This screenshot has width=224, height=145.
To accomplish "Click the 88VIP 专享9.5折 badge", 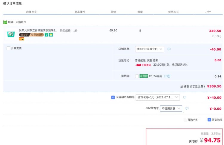I will [x=31, y=35].
